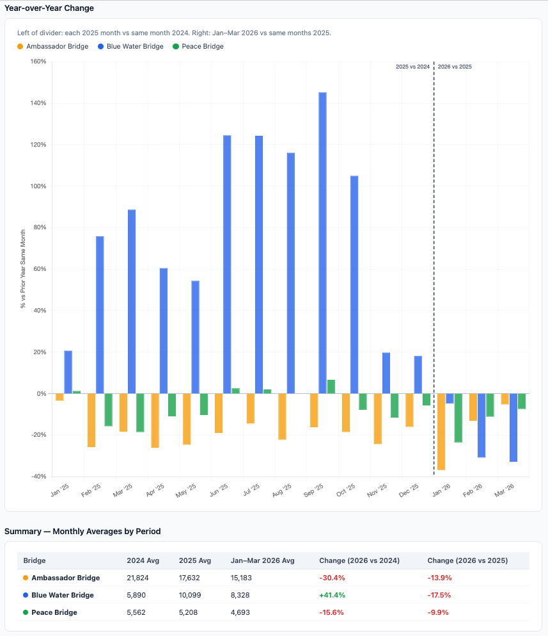Click the 'Jan–Mar 2026 Avg' column header
Image resolution: width=548 pixels, height=636 pixels.
(x=262, y=560)
